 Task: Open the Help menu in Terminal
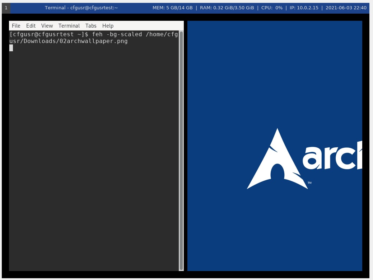coord(108,26)
